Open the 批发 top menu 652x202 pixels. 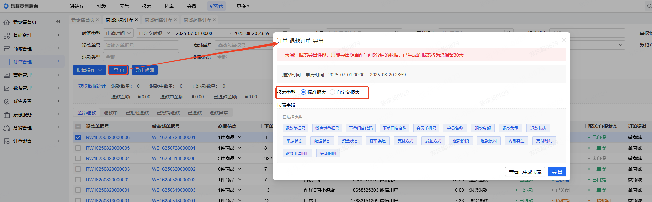pyautogui.click(x=102, y=6)
